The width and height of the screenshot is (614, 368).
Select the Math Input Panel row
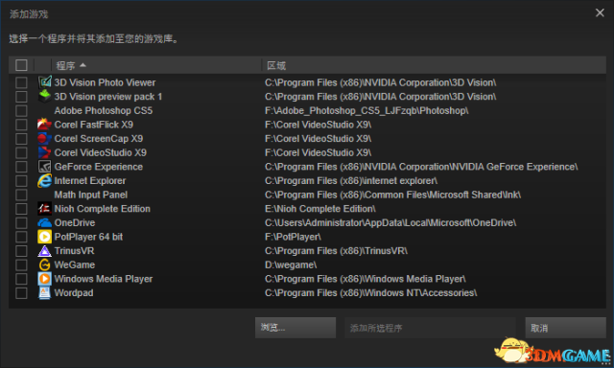[307, 195]
